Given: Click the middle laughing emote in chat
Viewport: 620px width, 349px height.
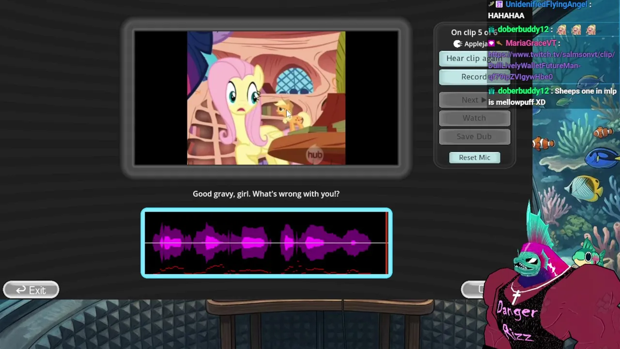Looking at the screenshot, I should (576, 30).
